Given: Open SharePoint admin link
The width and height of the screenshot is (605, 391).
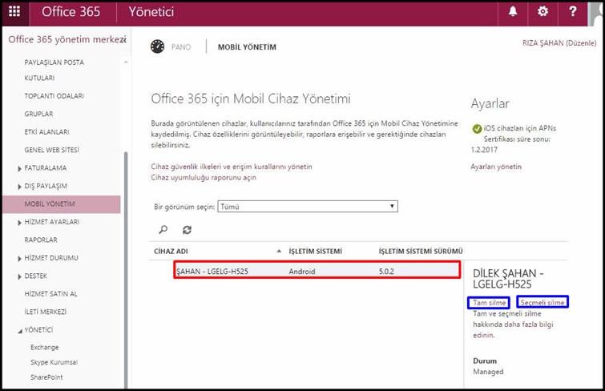Looking at the screenshot, I should 46,377.
